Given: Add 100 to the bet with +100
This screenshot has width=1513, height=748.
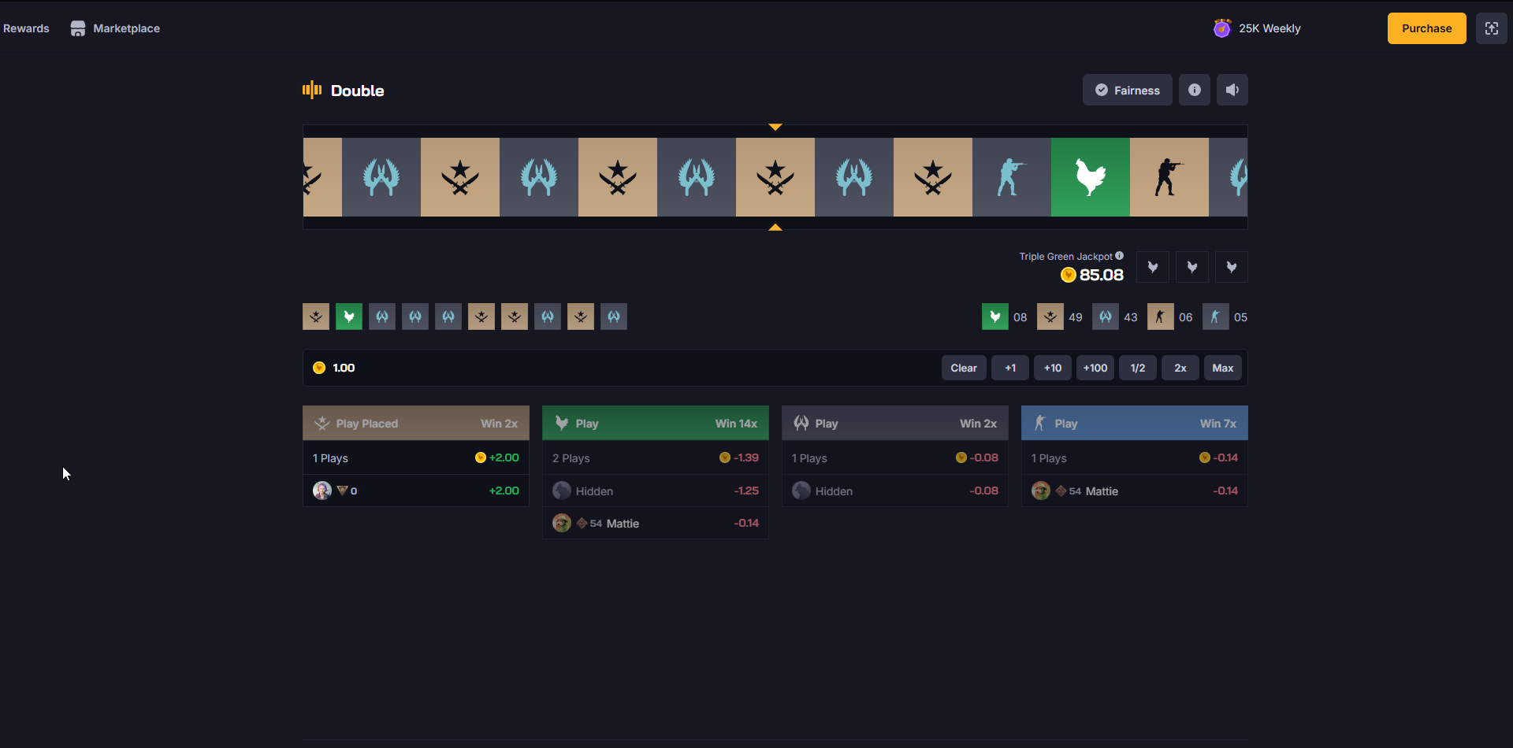Looking at the screenshot, I should (x=1095, y=368).
